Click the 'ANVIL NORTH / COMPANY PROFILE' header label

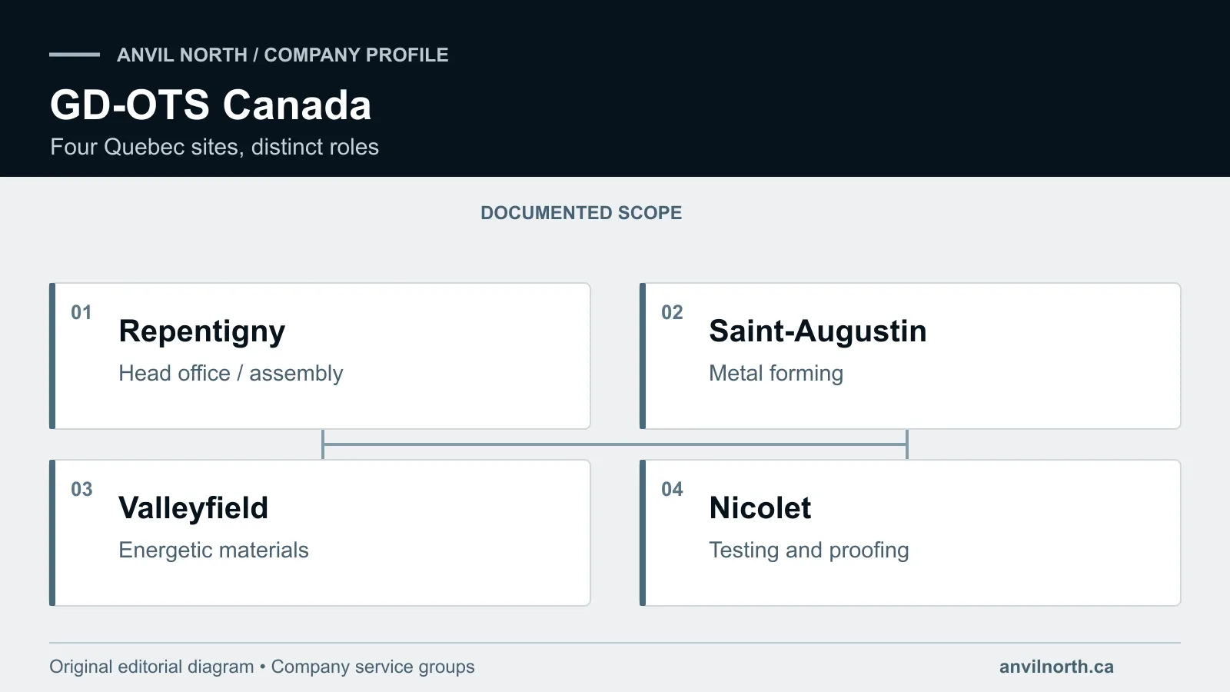pos(283,55)
